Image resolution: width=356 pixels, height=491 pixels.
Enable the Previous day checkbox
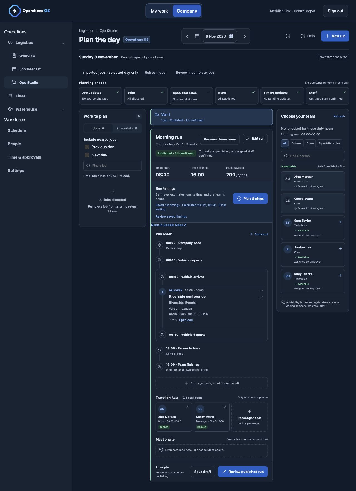click(x=87, y=147)
